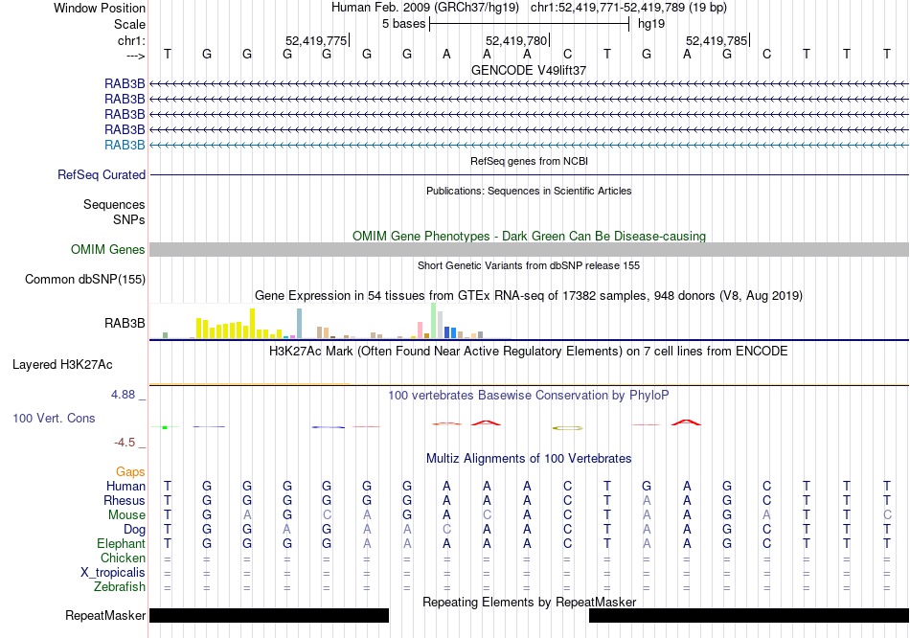This screenshot has width=910, height=638.
Task: Click the Layered H3K27Ac track label
Action: [x=62, y=365]
